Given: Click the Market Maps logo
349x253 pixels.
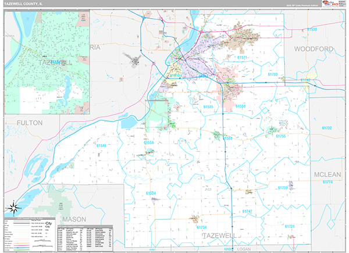Looking at the screenshot, I should [330, 3].
